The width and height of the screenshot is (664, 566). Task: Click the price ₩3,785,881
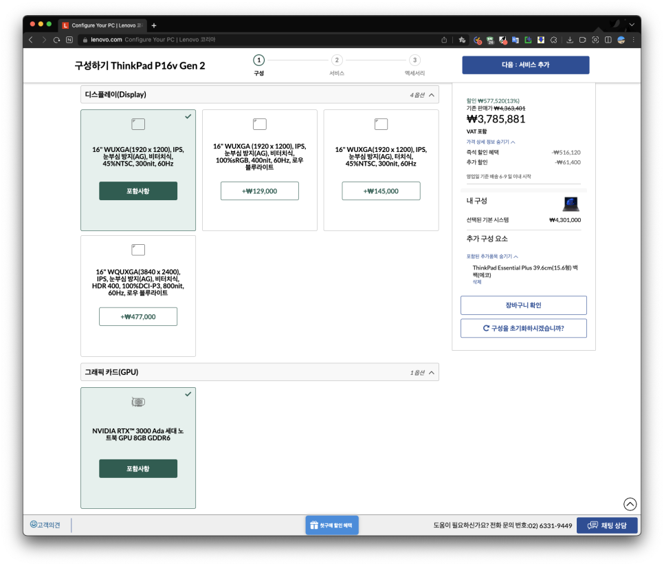(x=496, y=119)
